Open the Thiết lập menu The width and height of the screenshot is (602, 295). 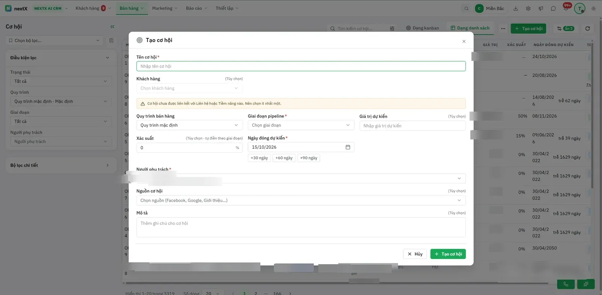227,8
